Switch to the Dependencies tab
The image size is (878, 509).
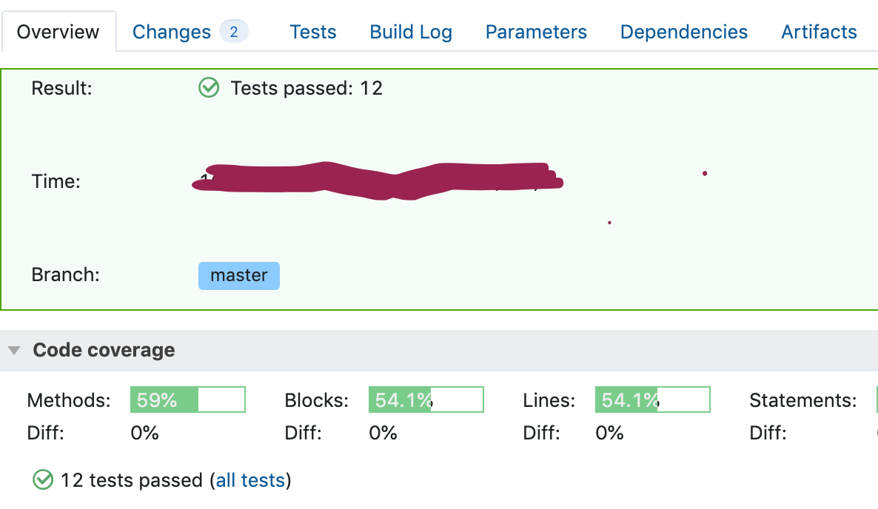(x=683, y=31)
